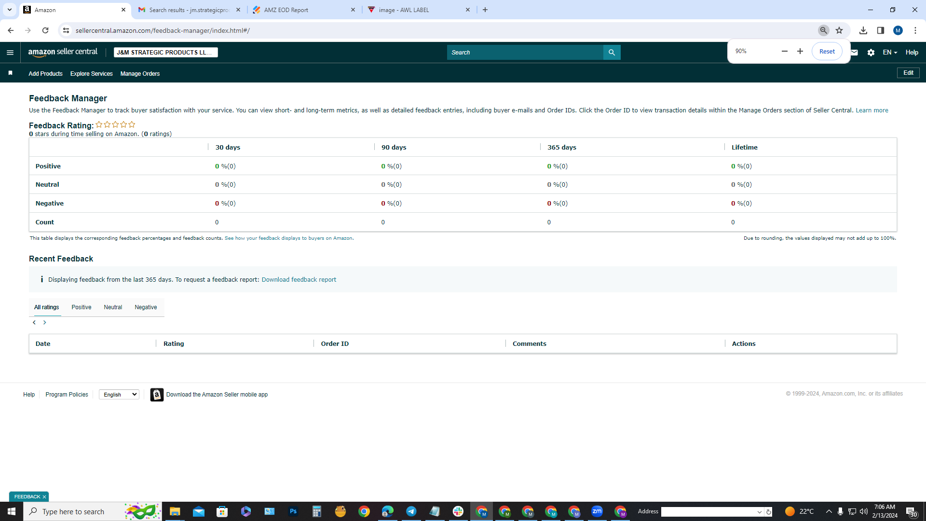Open Manage Orders in the navigation bar
Viewport: 926px width, 521px height.
(x=140, y=74)
